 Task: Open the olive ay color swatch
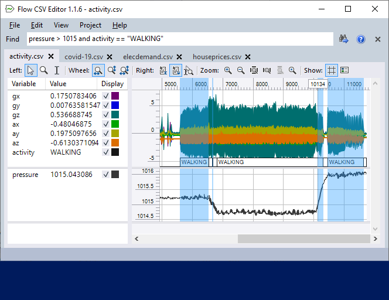[x=115, y=134]
